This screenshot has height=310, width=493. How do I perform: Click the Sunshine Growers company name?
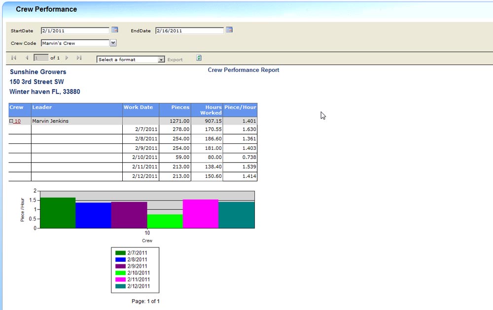pyautogui.click(x=38, y=71)
